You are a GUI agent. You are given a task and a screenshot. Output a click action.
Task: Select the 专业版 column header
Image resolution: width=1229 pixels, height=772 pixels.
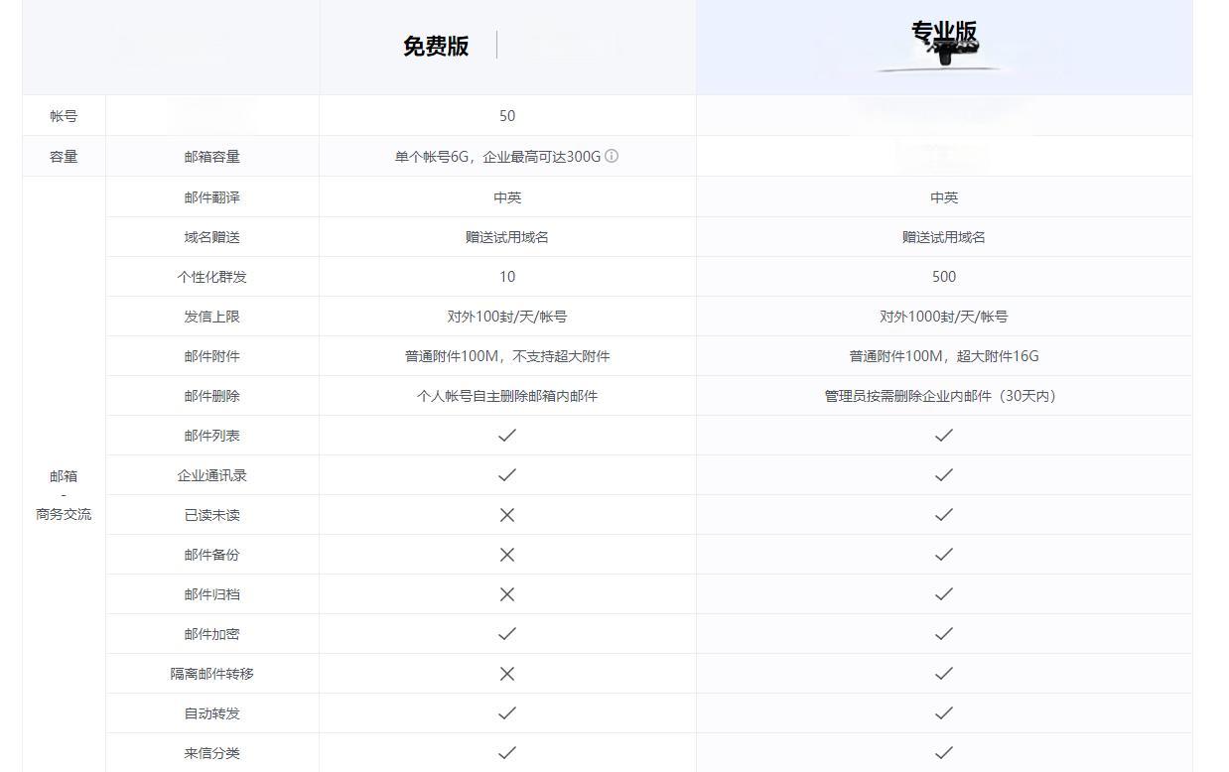[x=944, y=35]
